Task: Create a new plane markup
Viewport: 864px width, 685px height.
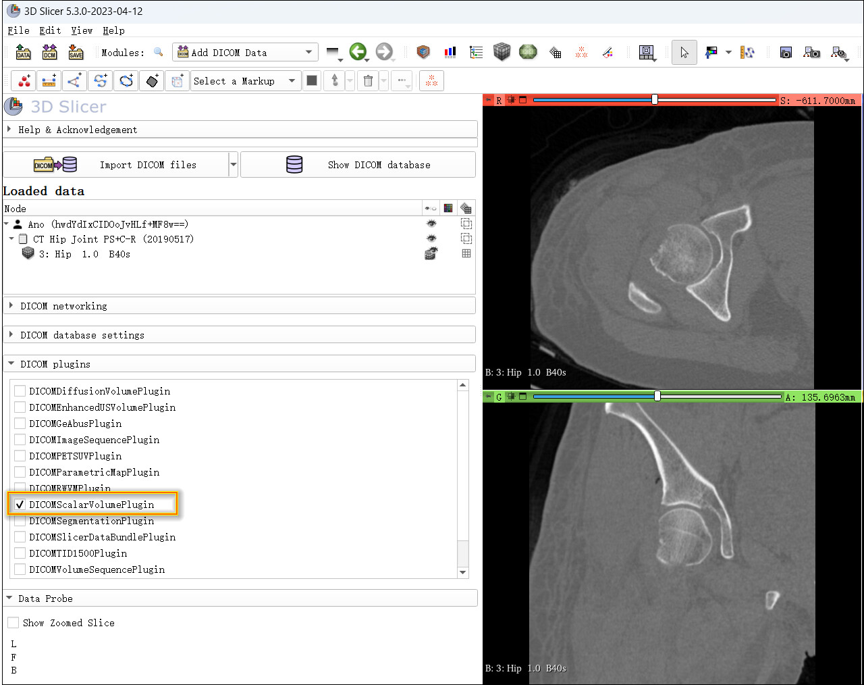Action: (151, 81)
